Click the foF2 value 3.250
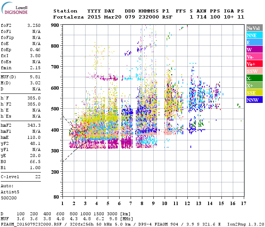 click(34, 25)
